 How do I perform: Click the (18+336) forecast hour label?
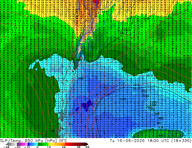tap(181, 141)
